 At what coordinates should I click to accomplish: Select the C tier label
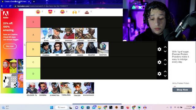click(x=33, y=62)
